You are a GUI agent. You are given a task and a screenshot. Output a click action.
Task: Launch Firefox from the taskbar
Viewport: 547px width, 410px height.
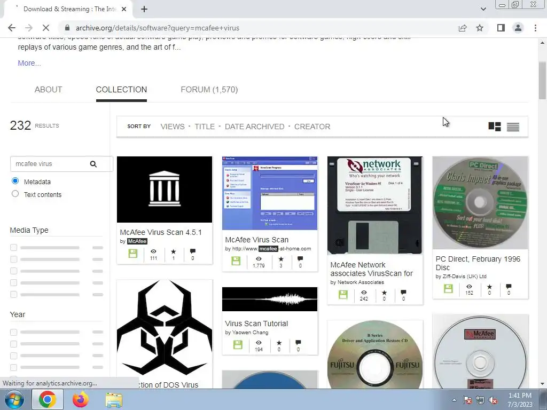coord(81,399)
